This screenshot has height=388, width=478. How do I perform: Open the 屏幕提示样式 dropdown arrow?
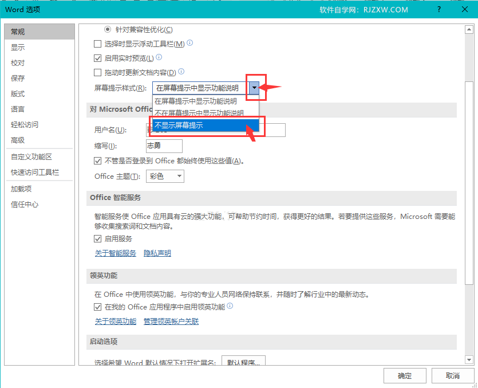255,88
